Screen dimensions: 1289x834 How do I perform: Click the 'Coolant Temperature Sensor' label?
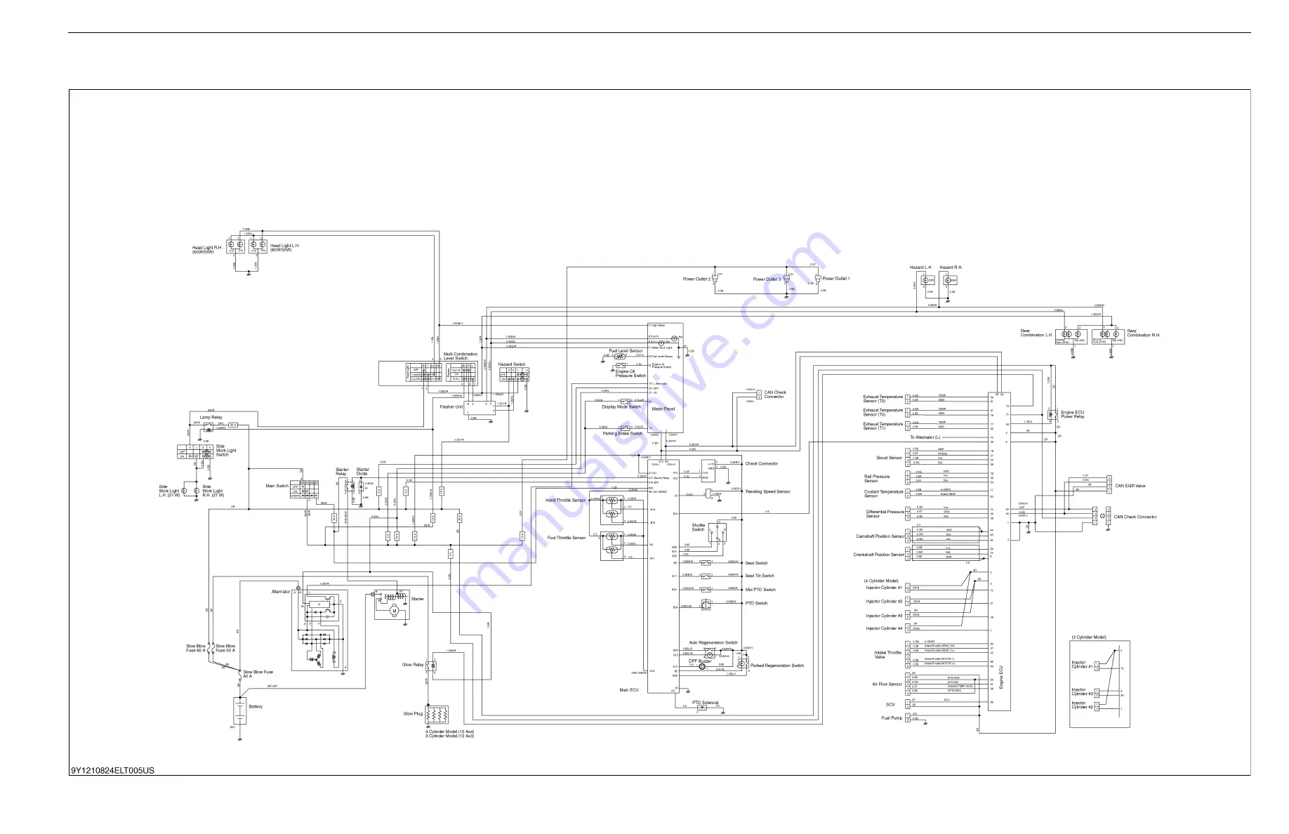884,494
